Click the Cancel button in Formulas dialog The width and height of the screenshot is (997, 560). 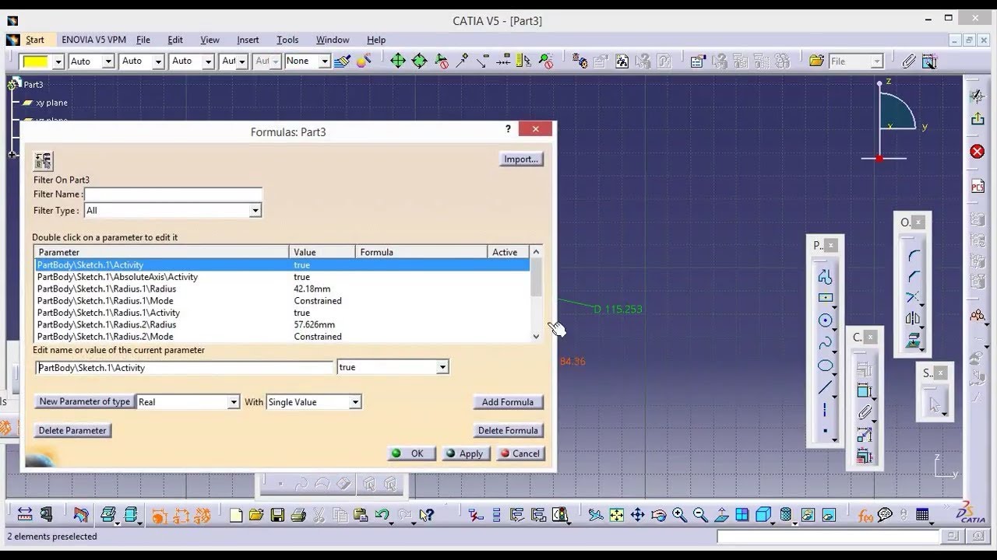pos(520,453)
